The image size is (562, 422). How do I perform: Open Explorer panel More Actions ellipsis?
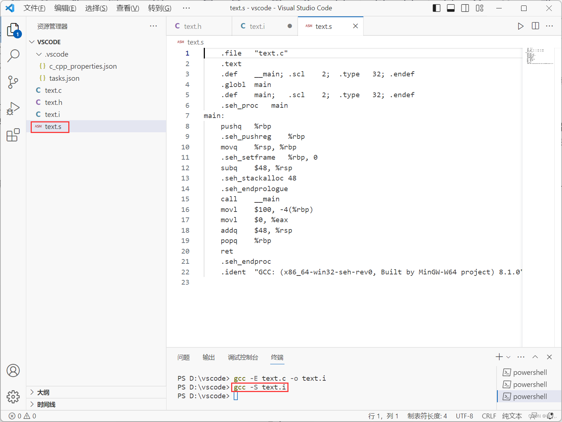tap(153, 26)
